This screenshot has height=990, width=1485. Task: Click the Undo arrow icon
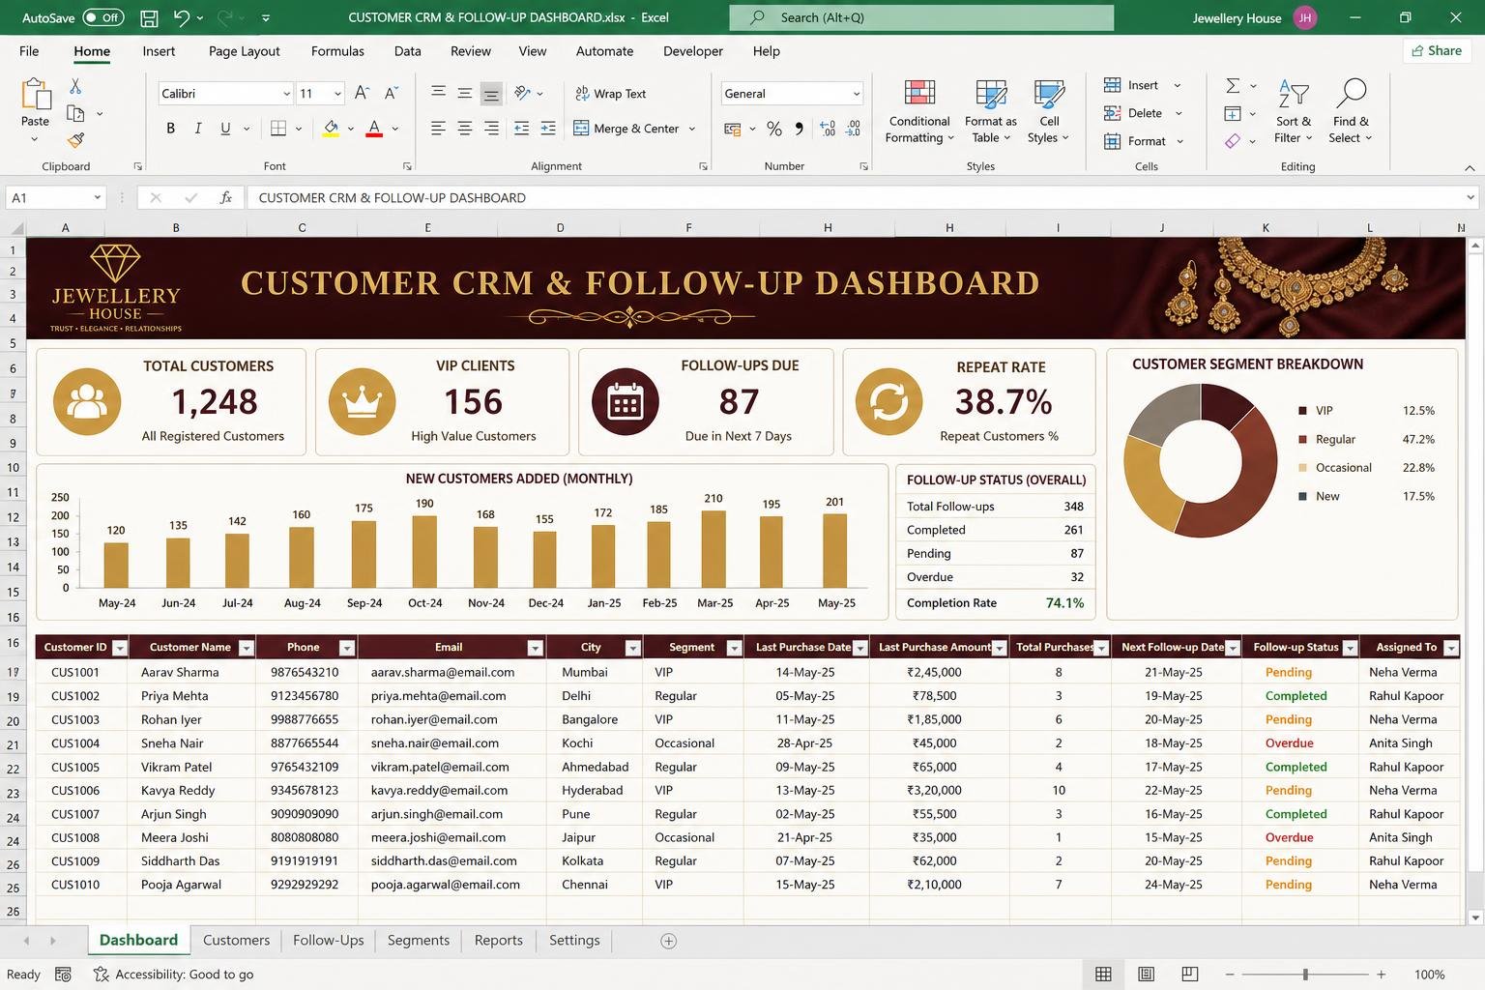181,17
